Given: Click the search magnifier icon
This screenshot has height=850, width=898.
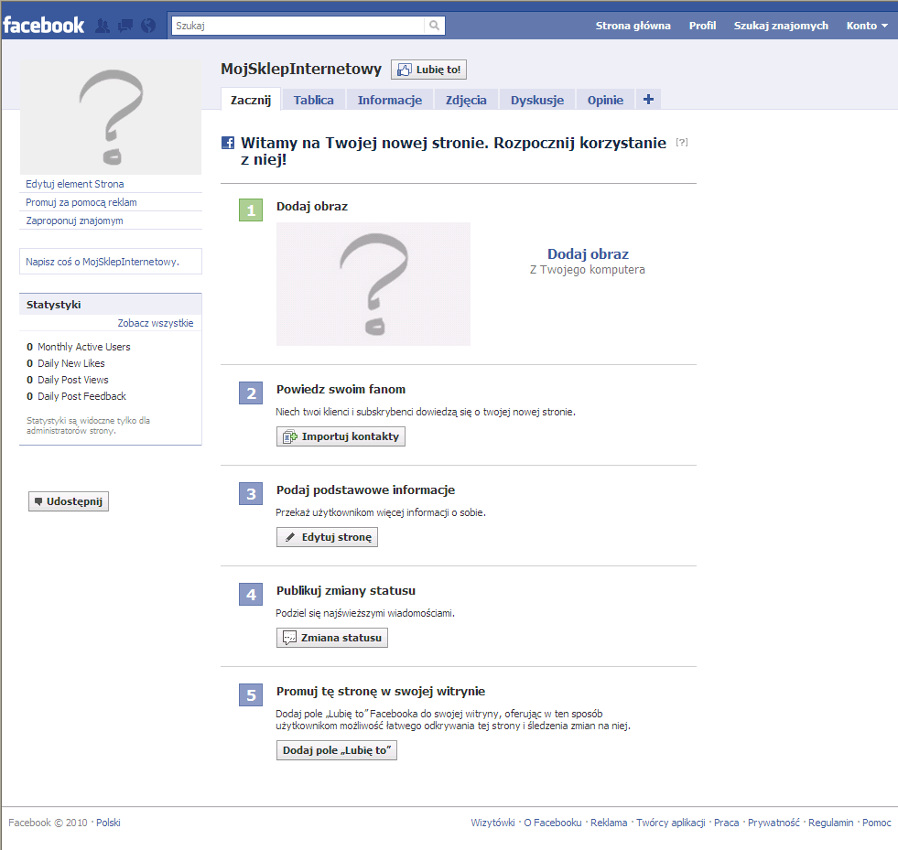Looking at the screenshot, I should click(435, 26).
